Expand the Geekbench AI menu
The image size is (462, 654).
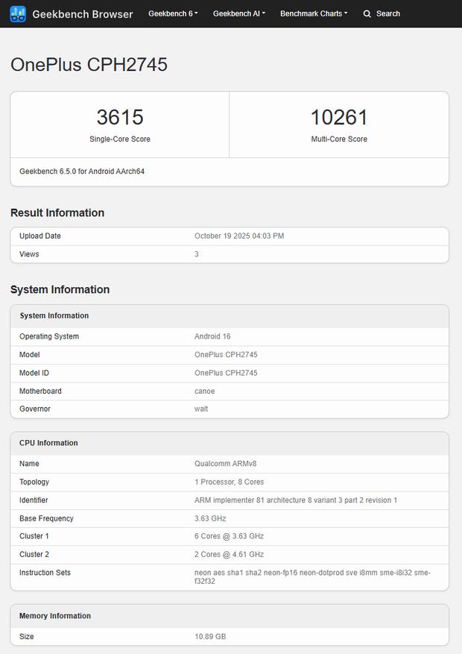[238, 13]
